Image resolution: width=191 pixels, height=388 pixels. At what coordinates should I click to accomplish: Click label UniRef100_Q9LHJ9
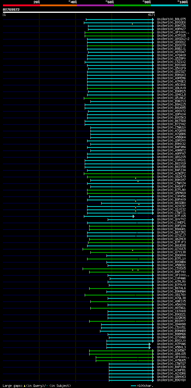(x=171, y=88)
